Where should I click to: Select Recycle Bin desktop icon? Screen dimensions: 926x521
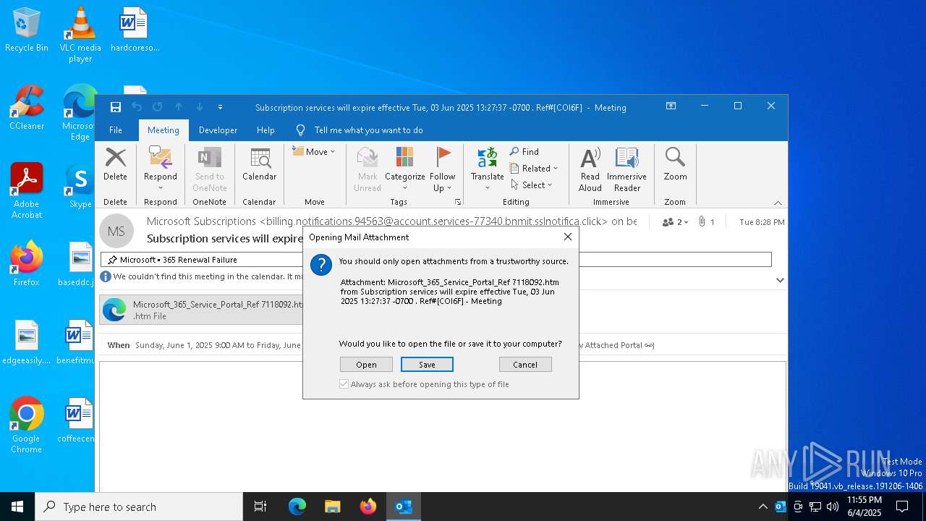pyautogui.click(x=27, y=30)
